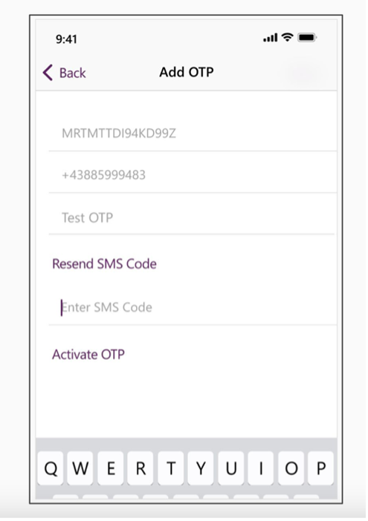Image resolution: width=368 pixels, height=521 pixels.
Task: Tap the P key on keyboard
Action: point(320,468)
